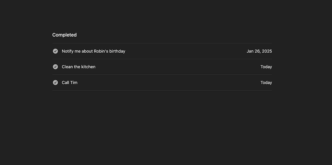
Task: Click the "Completed" section heading
Action: 64,35
